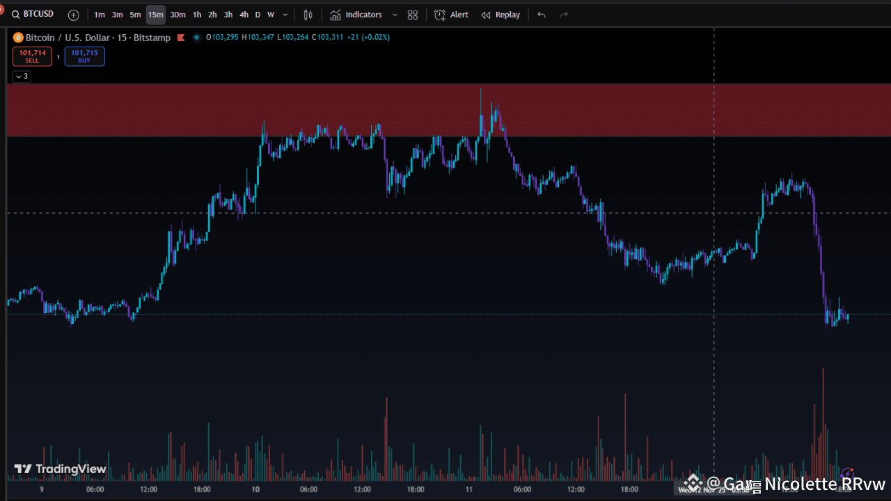This screenshot has height=501, width=891.
Task: Switch to the Daily (D) timeframe
Action: [258, 15]
